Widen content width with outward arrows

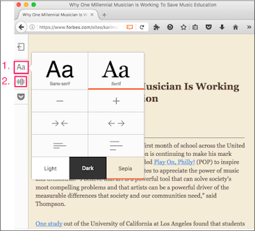[116, 123]
